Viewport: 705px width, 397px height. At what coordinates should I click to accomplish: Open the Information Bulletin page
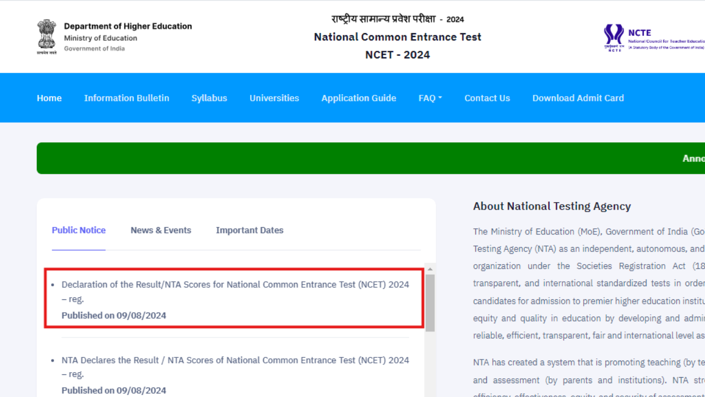[x=127, y=98]
